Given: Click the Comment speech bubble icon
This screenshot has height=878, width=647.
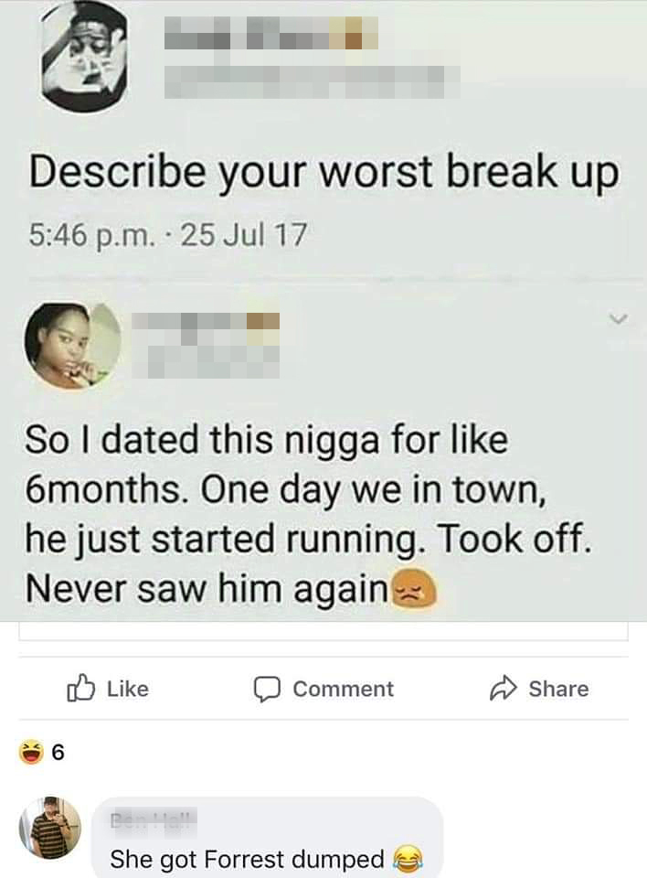Looking at the screenshot, I should coord(267,690).
